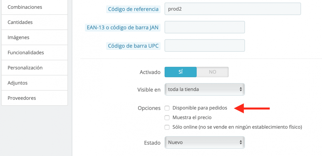Click the Código de referencia help label

pyautogui.click(x=133, y=9)
